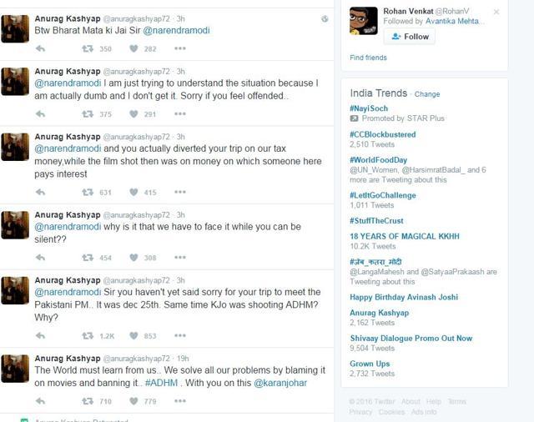Click the globe icon on first tweet

tap(325, 19)
